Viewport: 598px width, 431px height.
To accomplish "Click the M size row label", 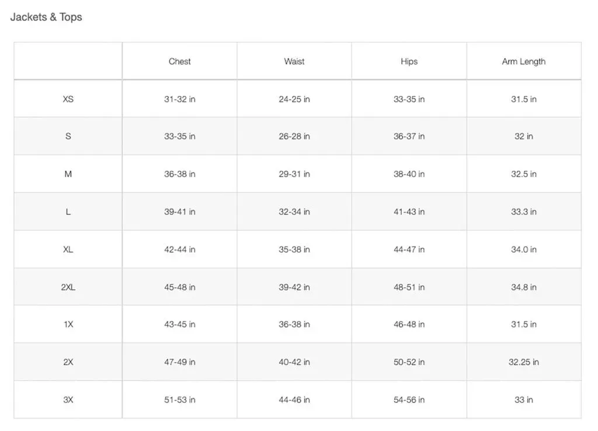I will point(68,174).
